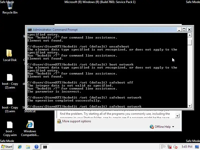The width and height of the screenshot is (200, 150).
Task: Select the boot - Copy (2).wim file
Action: tap(10, 81)
